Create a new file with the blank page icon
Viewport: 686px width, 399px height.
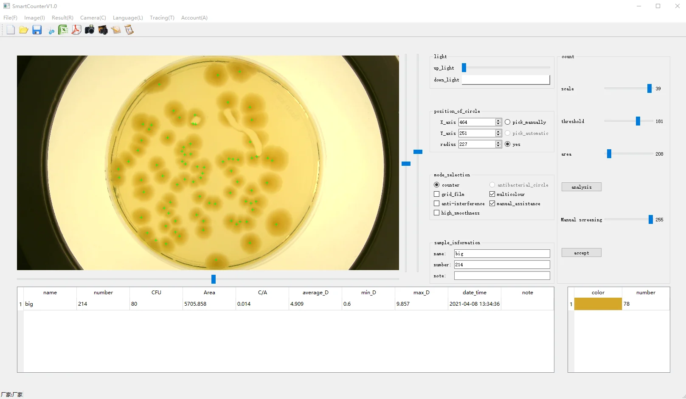(11, 30)
